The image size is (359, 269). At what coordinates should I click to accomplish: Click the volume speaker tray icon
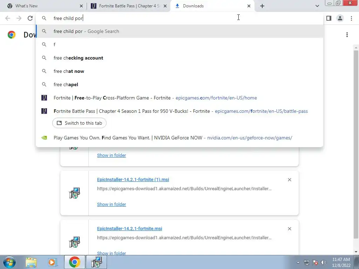(324, 262)
